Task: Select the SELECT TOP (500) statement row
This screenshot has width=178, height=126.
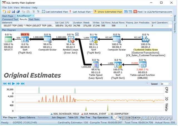Action: click(x=85, y=26)
